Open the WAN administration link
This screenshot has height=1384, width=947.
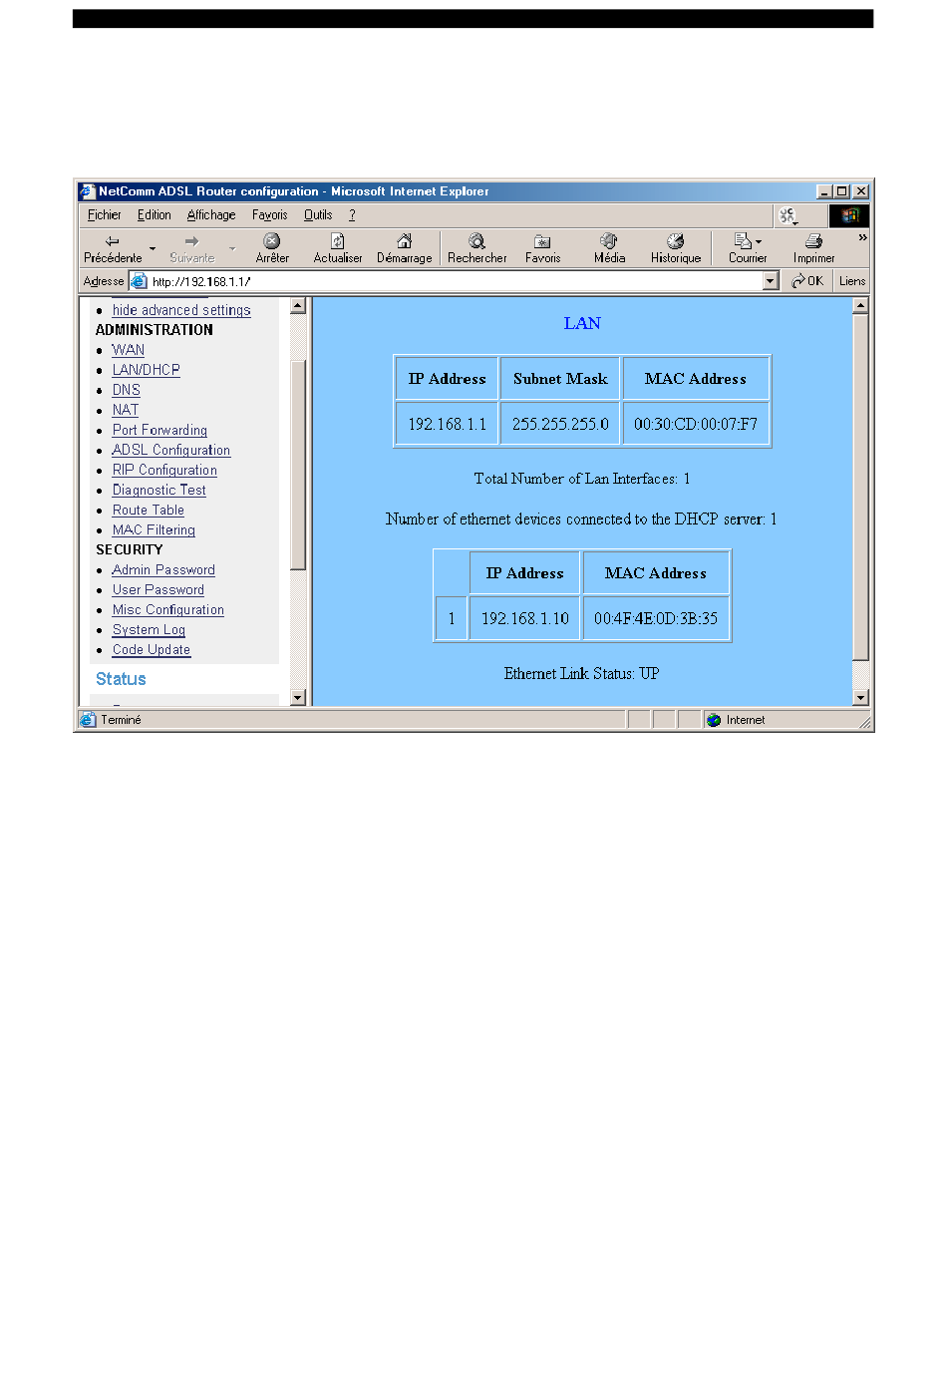pos(129,350)
